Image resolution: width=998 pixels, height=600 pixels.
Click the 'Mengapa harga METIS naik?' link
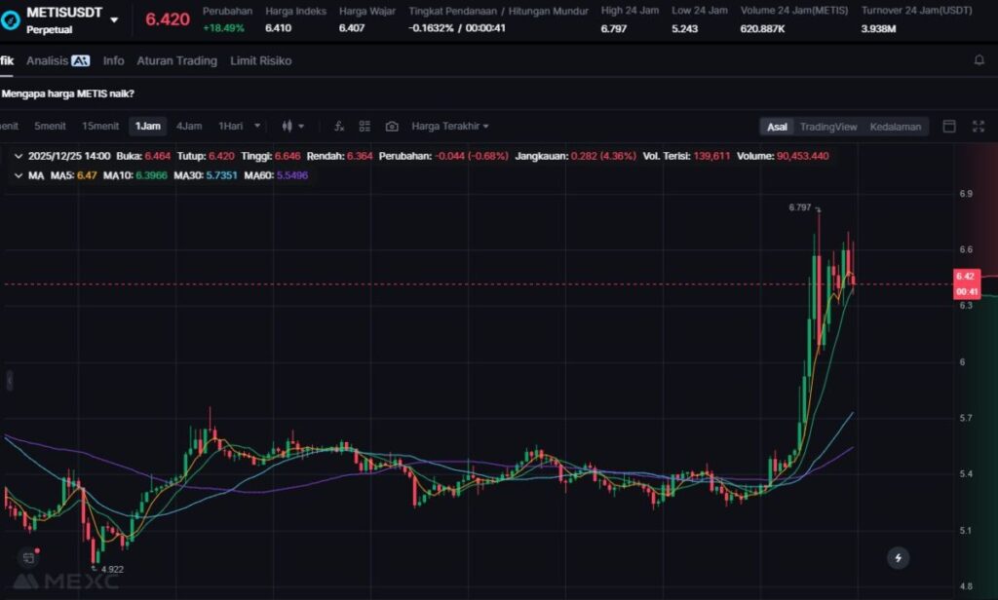[68, 94]
